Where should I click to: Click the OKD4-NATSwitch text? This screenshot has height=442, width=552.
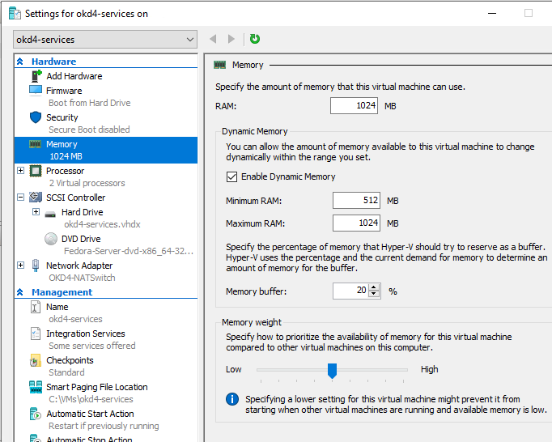pos(82,278)
